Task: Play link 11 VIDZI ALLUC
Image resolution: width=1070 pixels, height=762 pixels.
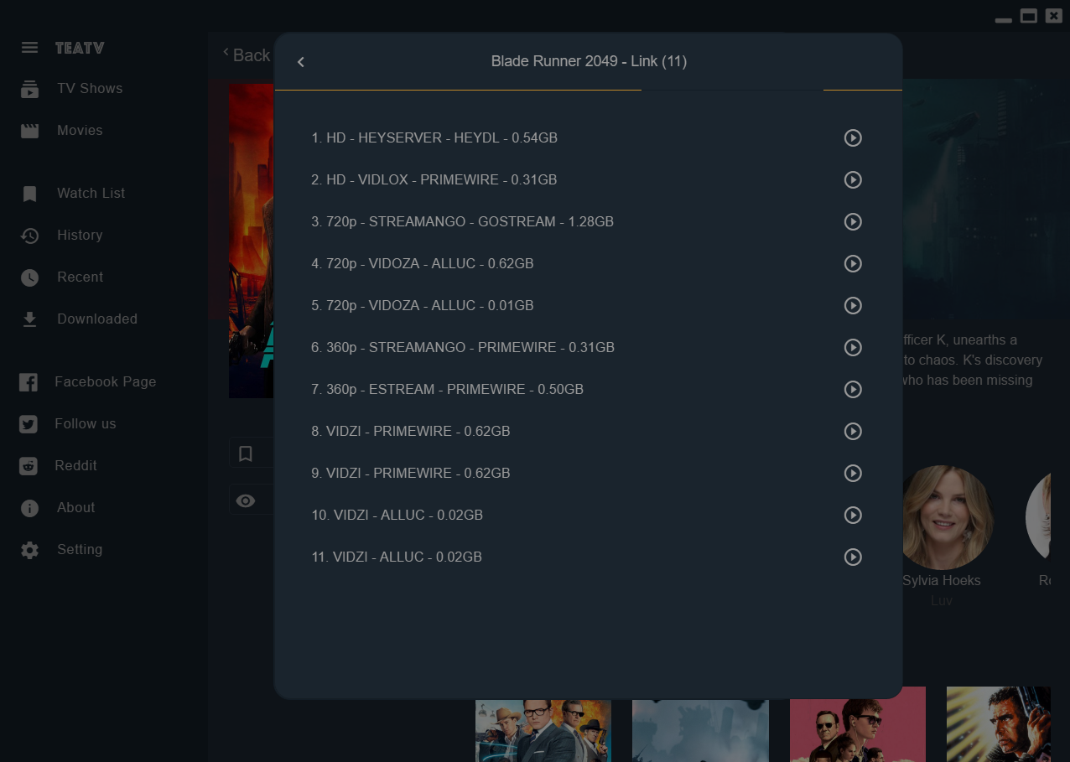Action: 853,557
